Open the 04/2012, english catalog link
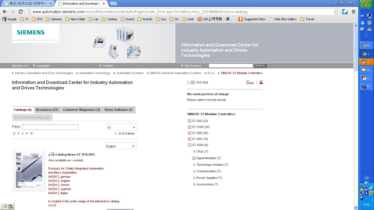 click(x=59, y=181)
